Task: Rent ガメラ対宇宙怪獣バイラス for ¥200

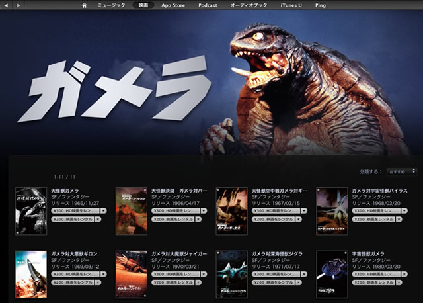Action: [373, 219]
